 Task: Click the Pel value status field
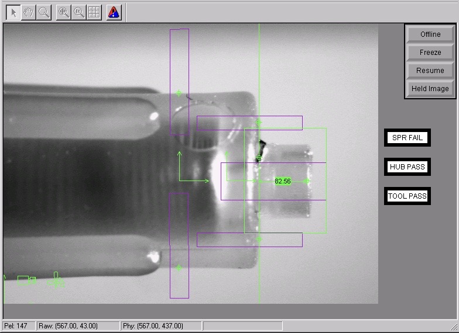[18, 326]
